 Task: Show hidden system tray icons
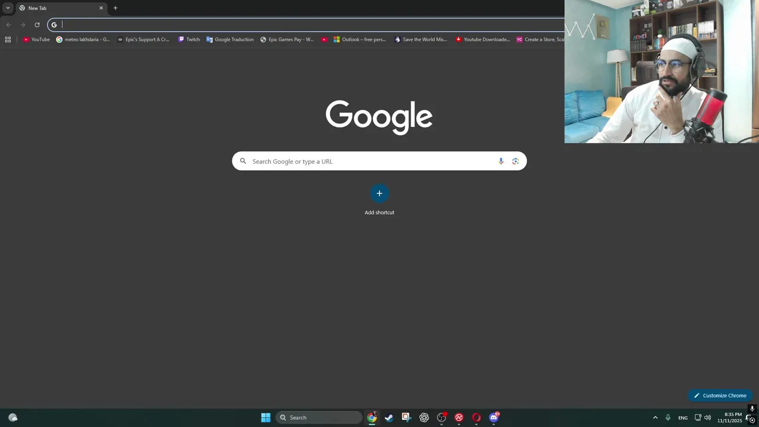click(655, 418)
